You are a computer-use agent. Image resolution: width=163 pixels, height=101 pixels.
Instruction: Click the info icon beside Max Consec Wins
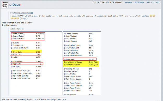tap(65, 76)
